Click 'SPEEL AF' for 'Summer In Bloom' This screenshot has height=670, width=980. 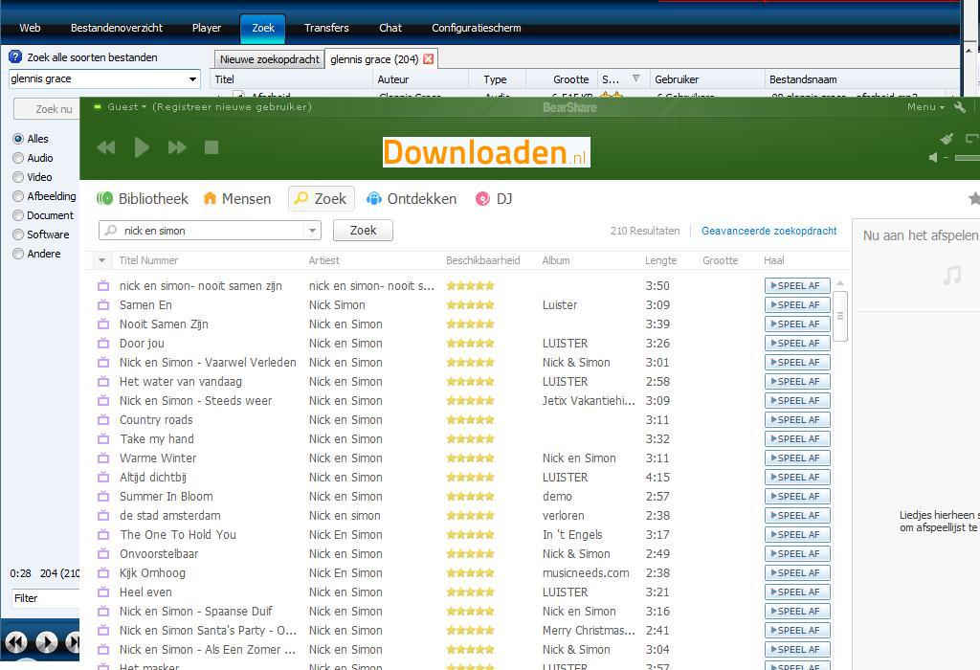click(x=797, y=496)
